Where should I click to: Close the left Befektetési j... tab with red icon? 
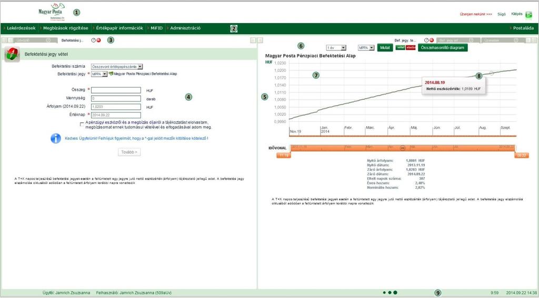tap(98, 40)
